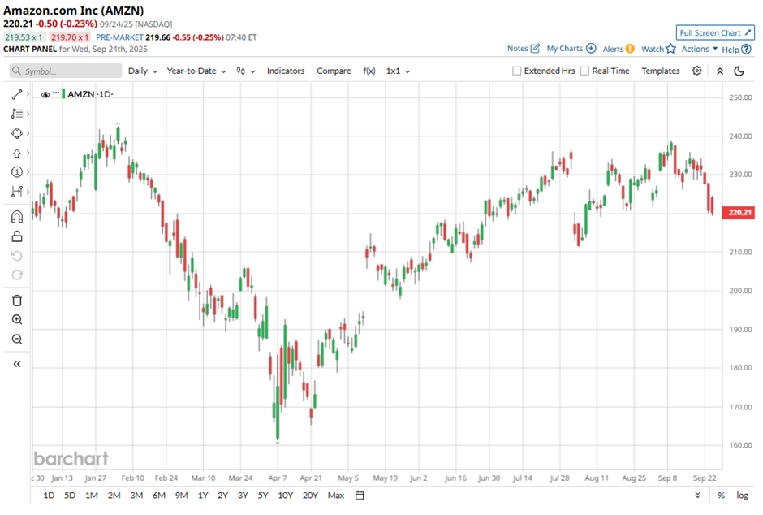Open the chart settings gear
Viewport: 763px width, 515px height.
(696, 71)
